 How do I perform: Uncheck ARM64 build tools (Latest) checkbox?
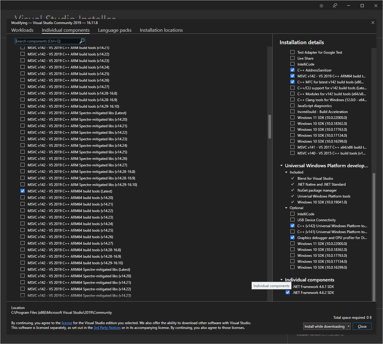23,191
